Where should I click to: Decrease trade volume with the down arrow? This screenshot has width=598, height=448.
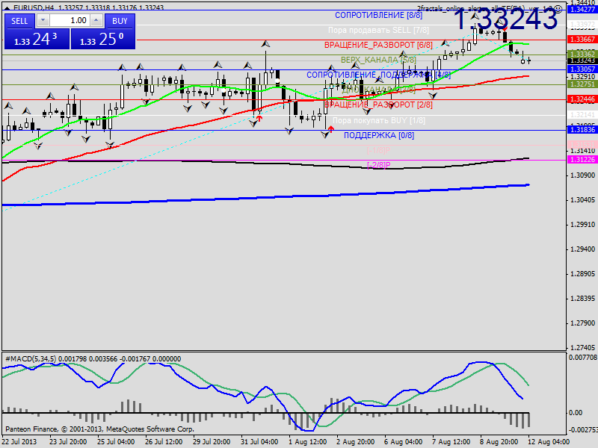coord(42,21)
